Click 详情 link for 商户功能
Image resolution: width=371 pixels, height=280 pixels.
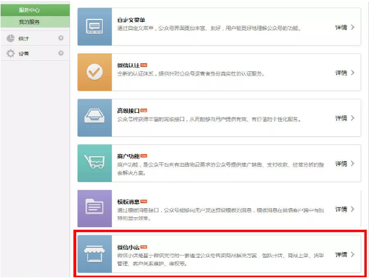click(341, 163)
